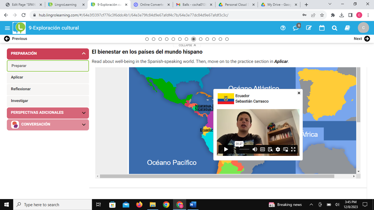Expand the CONVERSACIÓN section
The width and height of the screenshot is (374, 210).
[x=84, y=125]
